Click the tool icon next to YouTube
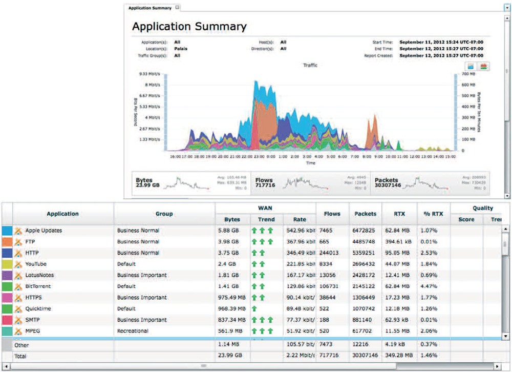512x372 pixels. tap(19, 264)
